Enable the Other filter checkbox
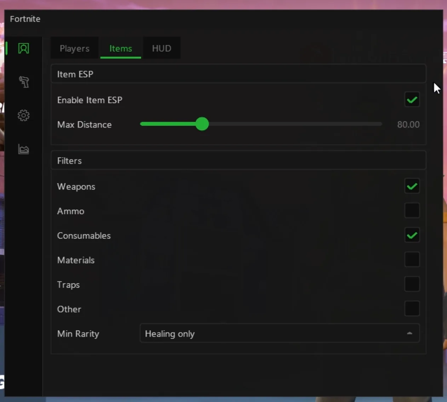This screenshot has height=402, width=447. click(x=412, y=309)
